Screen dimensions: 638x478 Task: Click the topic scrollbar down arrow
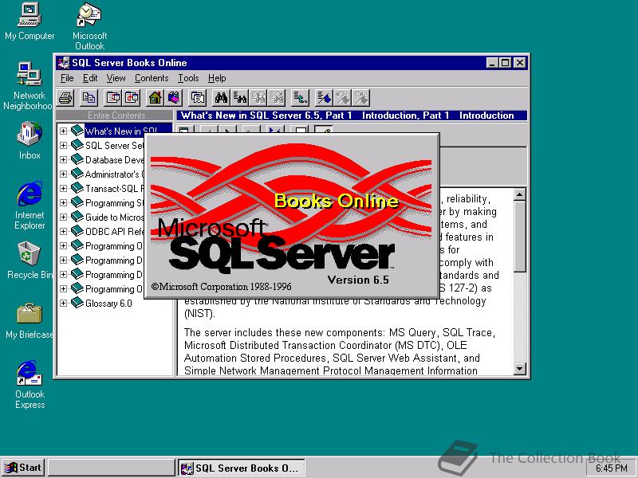pyautogui.click(x=520, y=369)
